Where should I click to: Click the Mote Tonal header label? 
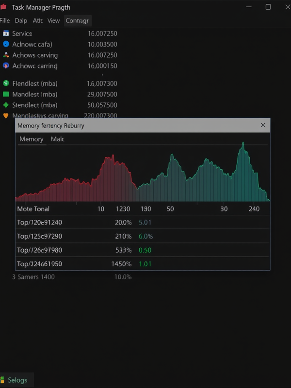tap(33, 209)
